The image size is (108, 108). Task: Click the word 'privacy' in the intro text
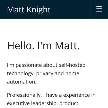click(45, 74)
